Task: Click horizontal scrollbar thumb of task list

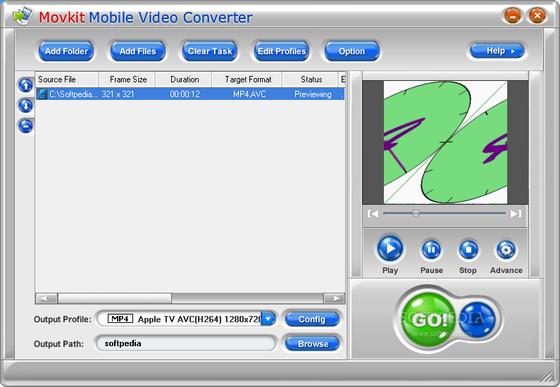Action: tap(115, 298)
